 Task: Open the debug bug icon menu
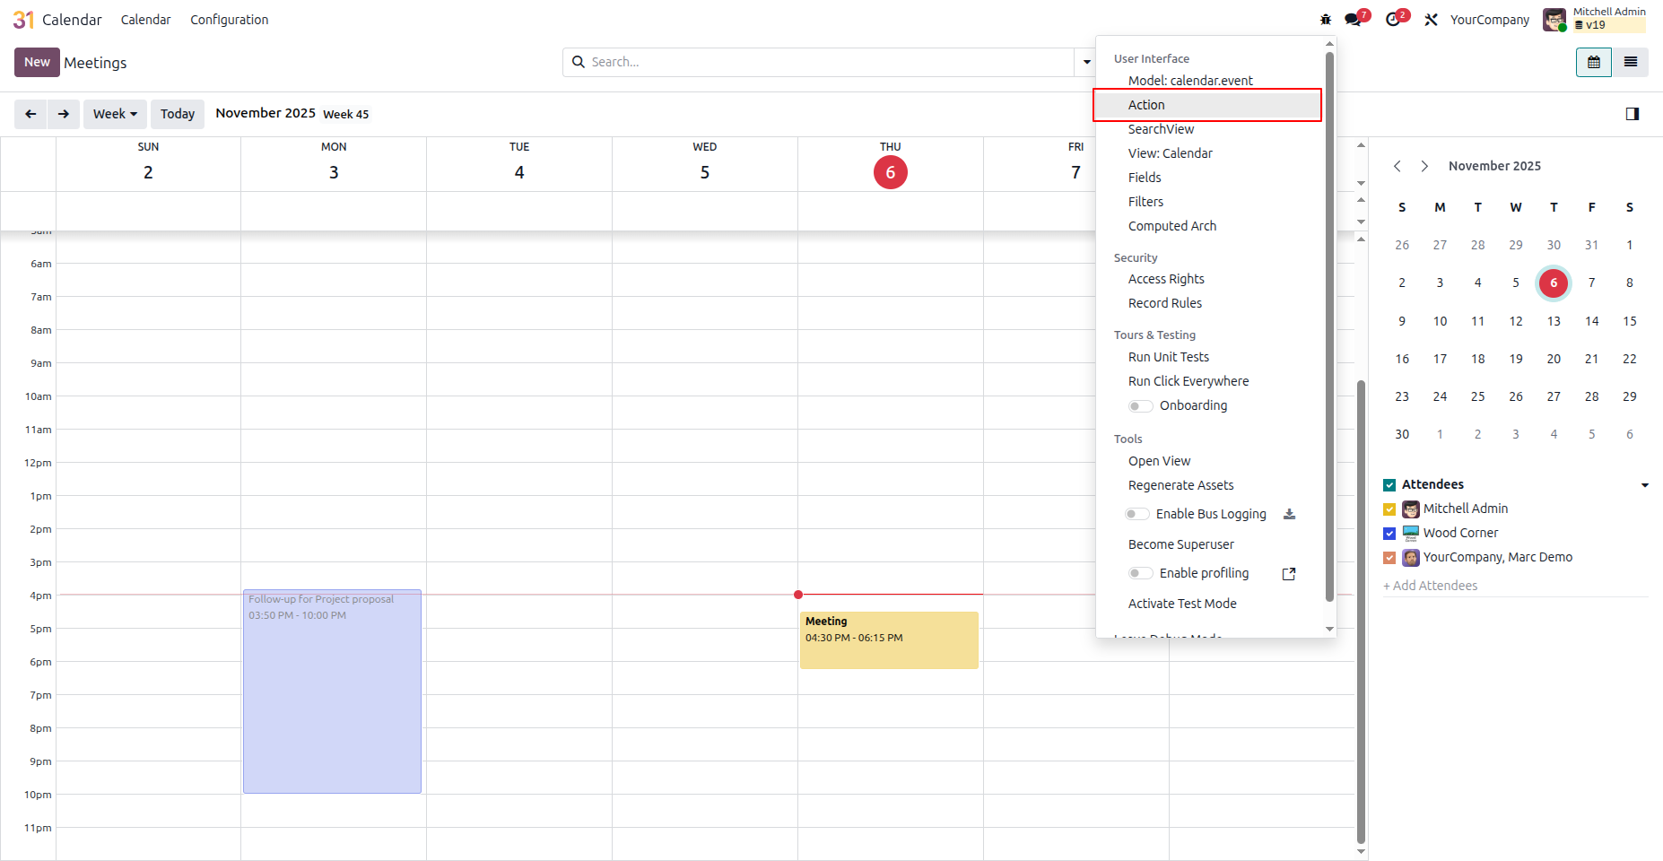coord(1326,20)
